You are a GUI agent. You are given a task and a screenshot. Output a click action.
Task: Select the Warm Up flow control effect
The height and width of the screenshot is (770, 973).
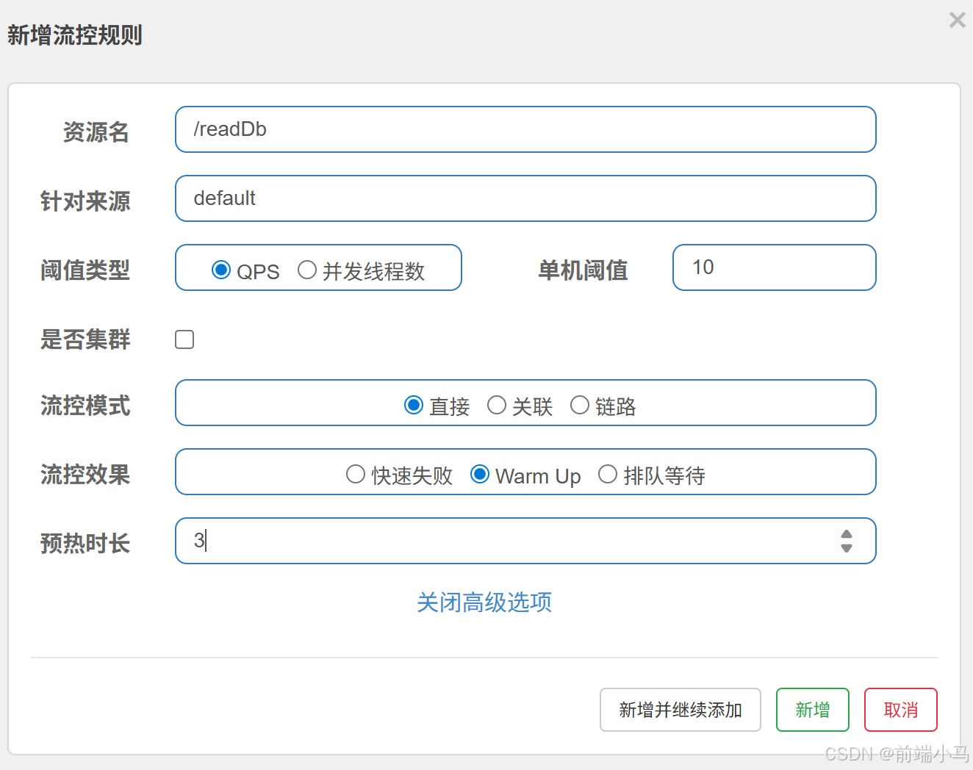[480, 474]
